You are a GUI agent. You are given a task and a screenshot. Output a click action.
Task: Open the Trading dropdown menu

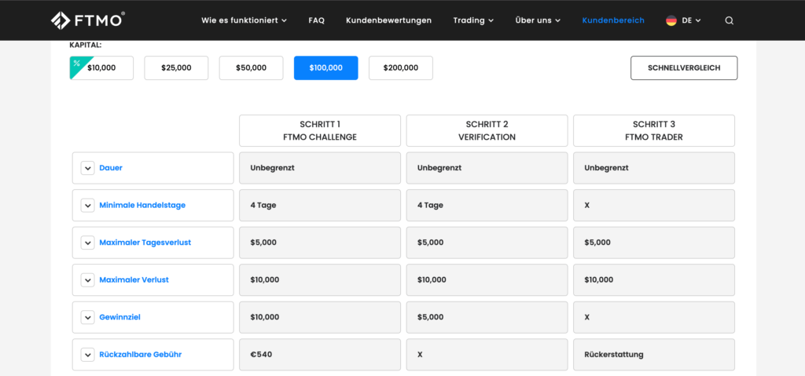pyautogui.click(x=473, y=20)
